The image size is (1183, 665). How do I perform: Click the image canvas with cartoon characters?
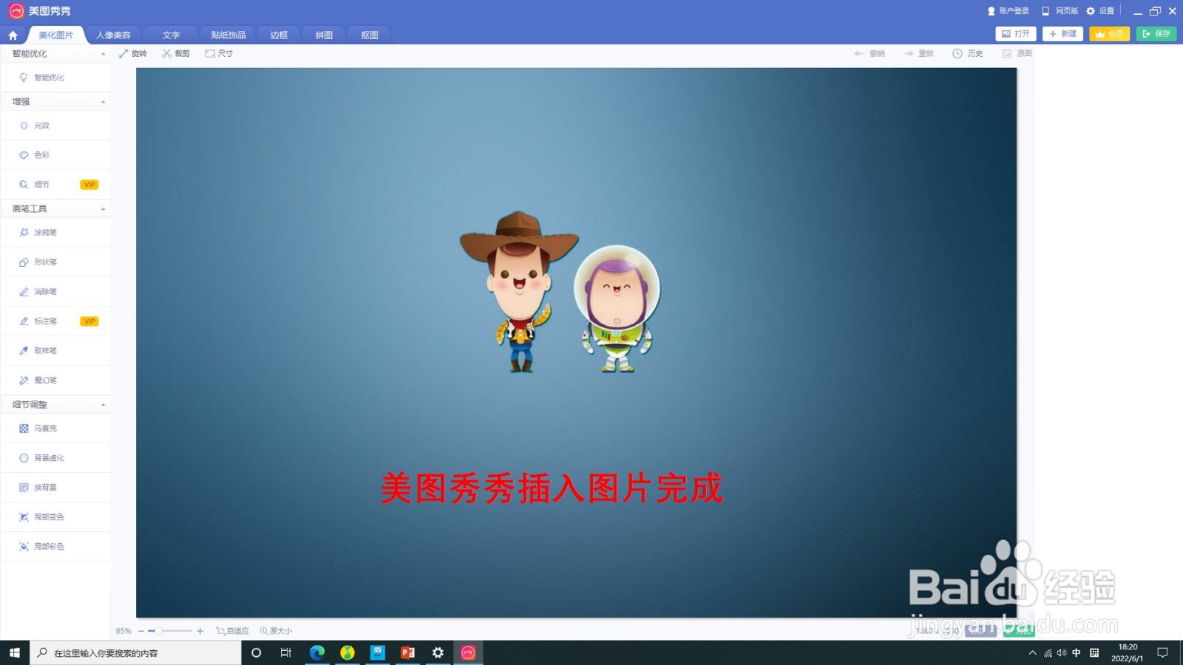576,342
